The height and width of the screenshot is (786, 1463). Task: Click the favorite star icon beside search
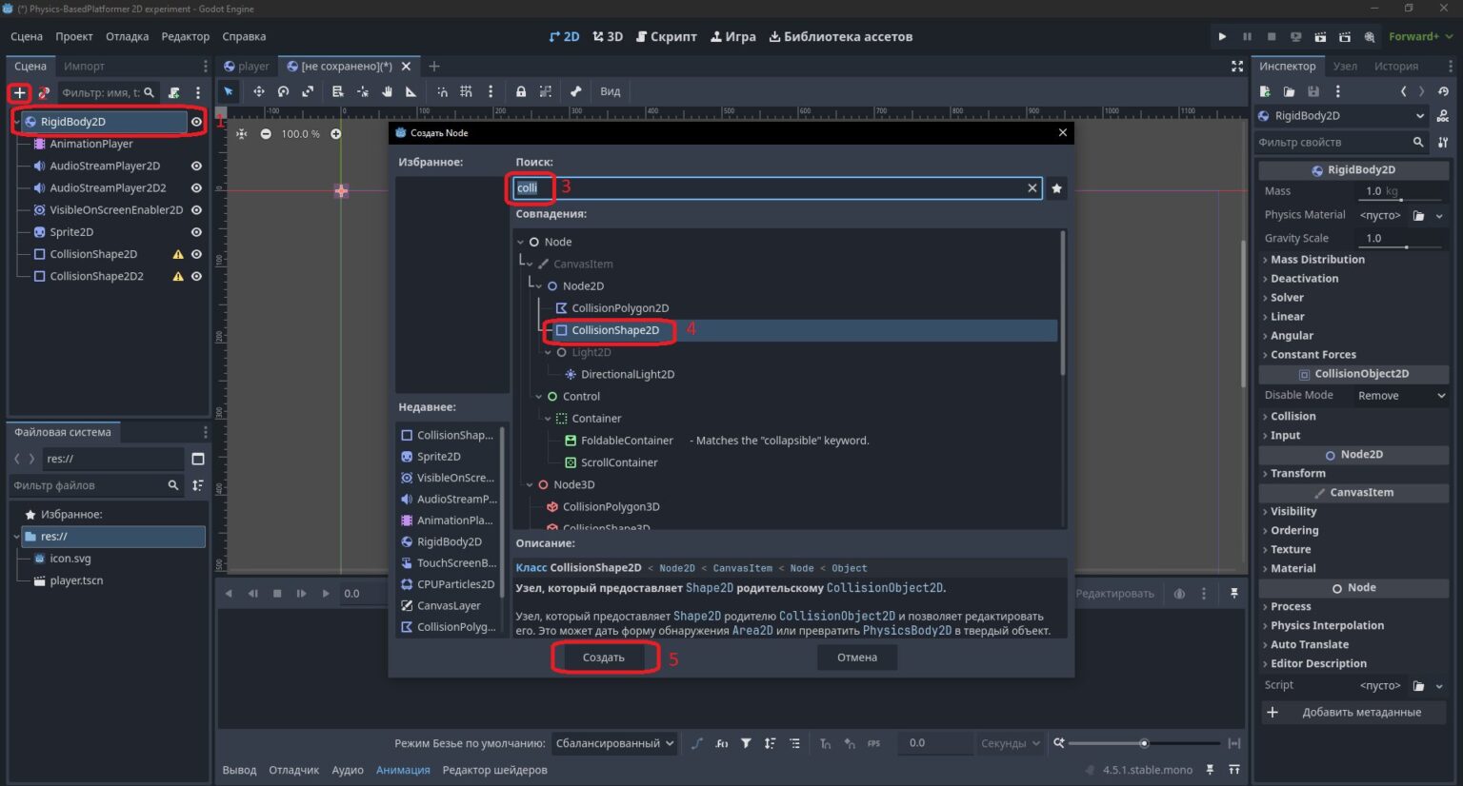[x=1056, y=188]
